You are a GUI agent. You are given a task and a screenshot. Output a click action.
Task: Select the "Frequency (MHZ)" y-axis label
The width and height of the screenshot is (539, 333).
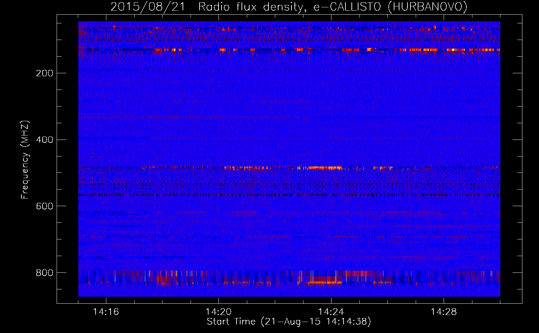(25, 160)
